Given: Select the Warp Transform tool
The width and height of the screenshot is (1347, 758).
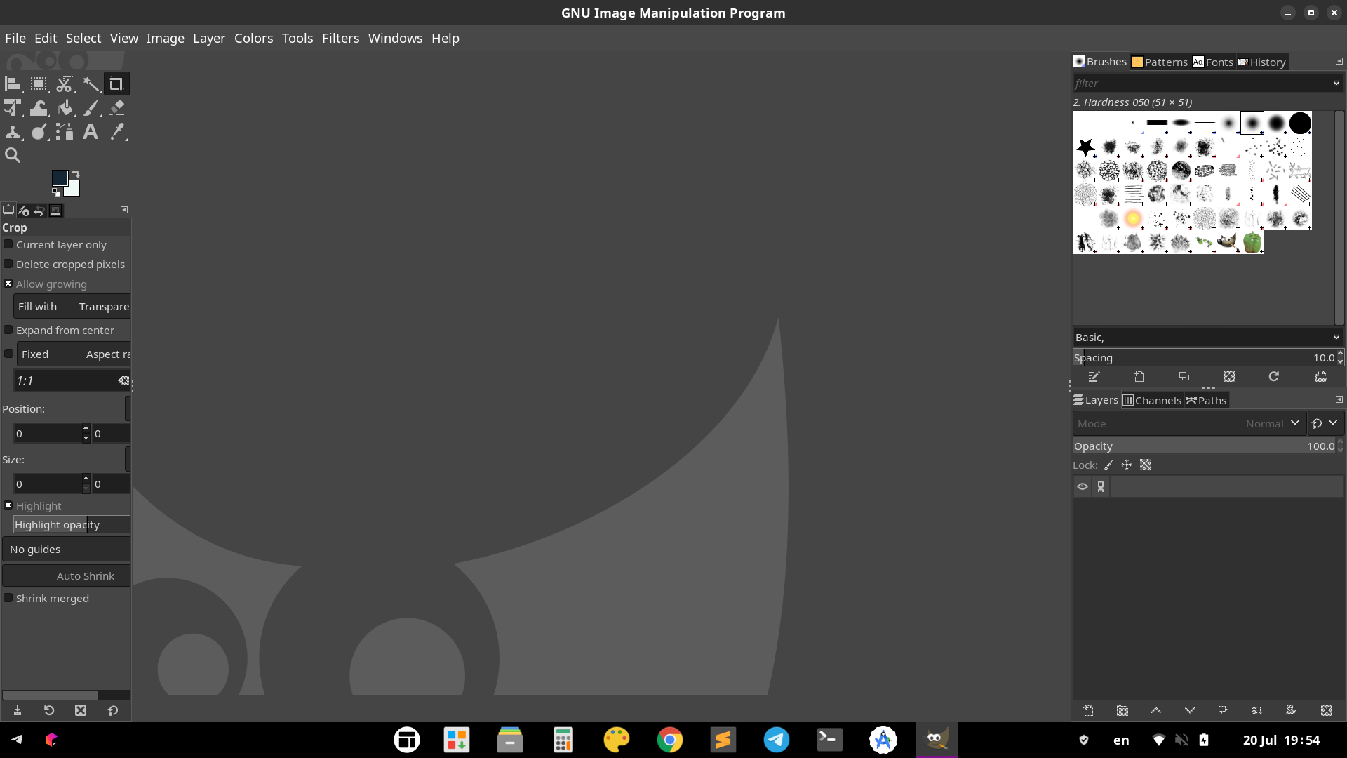Looking at the screenshot, I should [39, 108].
